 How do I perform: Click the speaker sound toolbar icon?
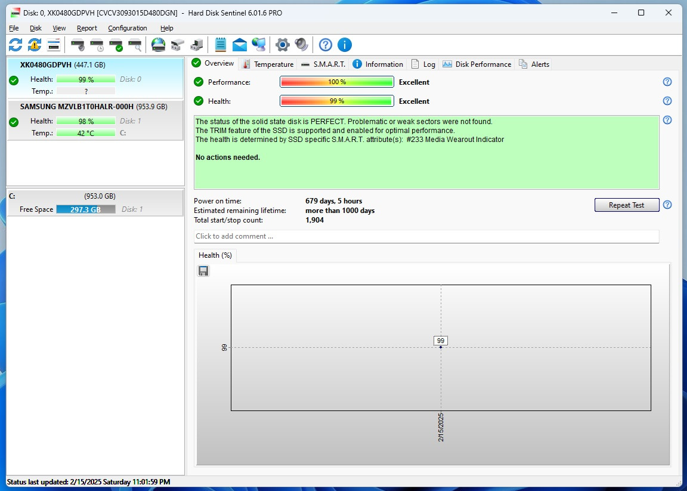[x=302, y=45]
